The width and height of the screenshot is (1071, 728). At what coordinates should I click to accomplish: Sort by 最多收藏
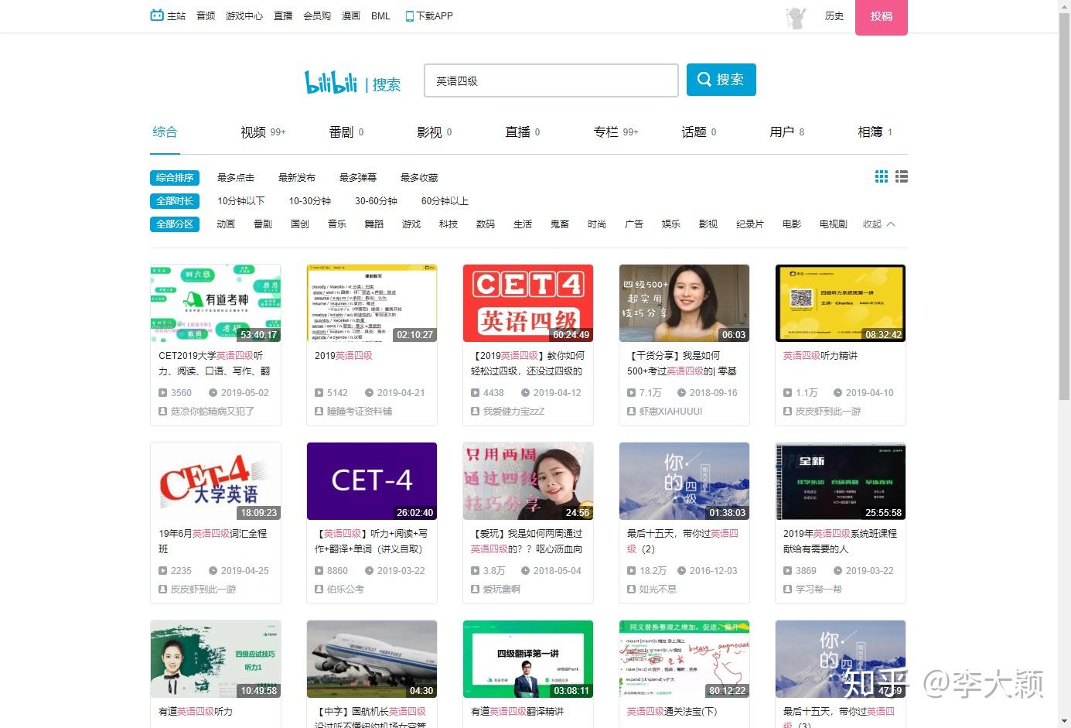click(419, 178)
